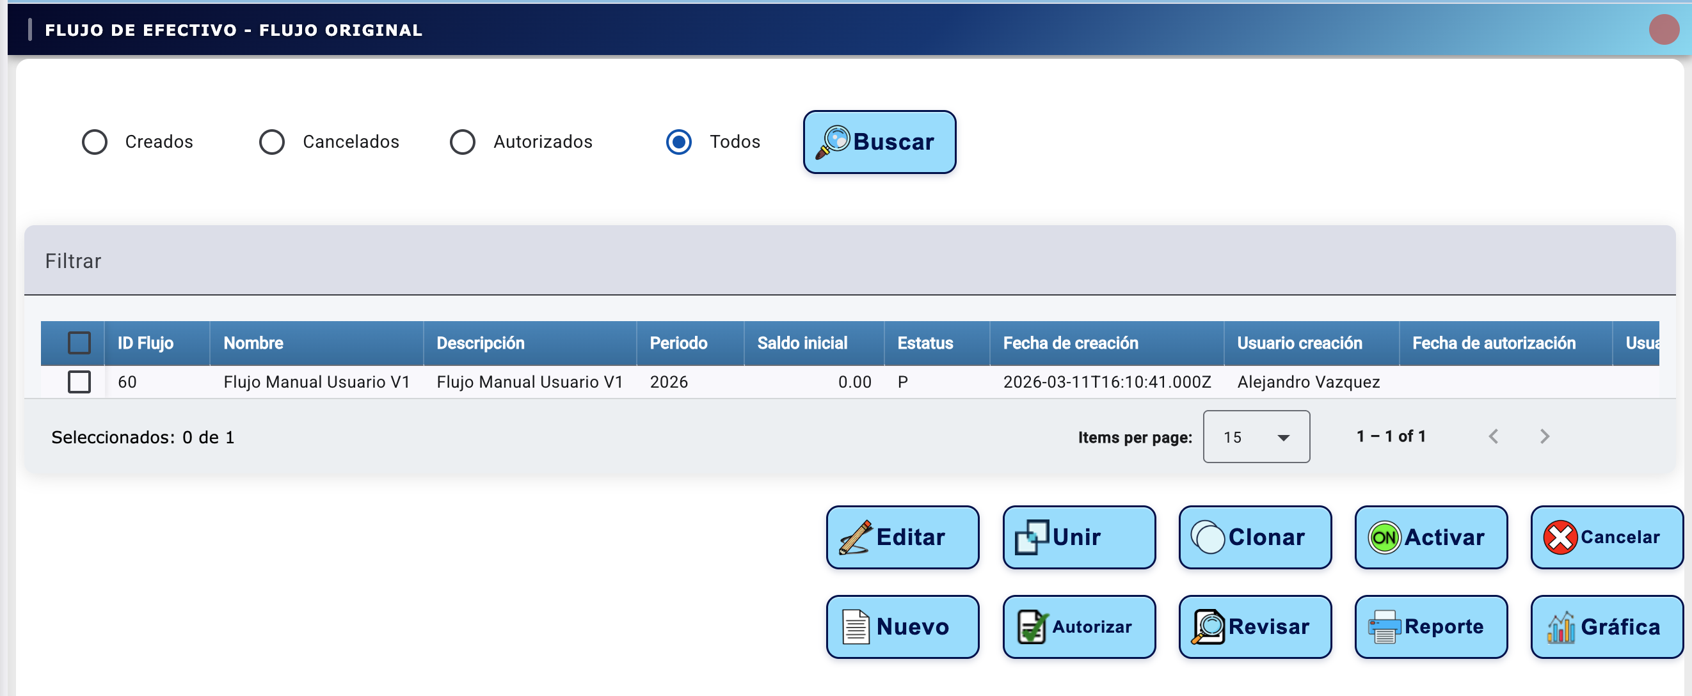Click the Editar pencil button
This screenshot has height=696, width=1692.
click(x=902, y=537)
